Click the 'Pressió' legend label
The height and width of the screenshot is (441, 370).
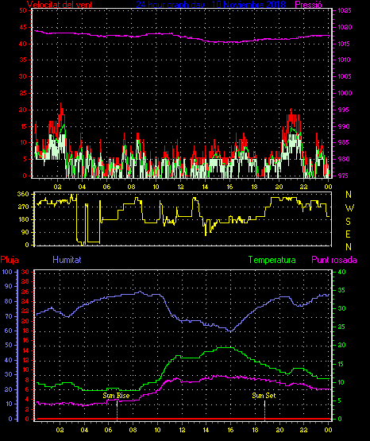pos(309,4)
